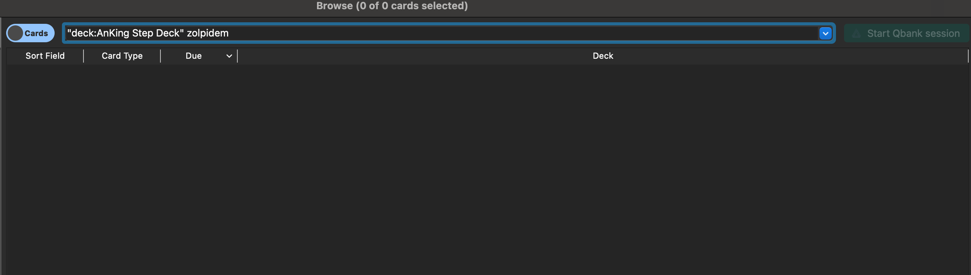Click the divider between Due and Deck
Viewport: 971px width, 275px height.
tap(237, 56)
